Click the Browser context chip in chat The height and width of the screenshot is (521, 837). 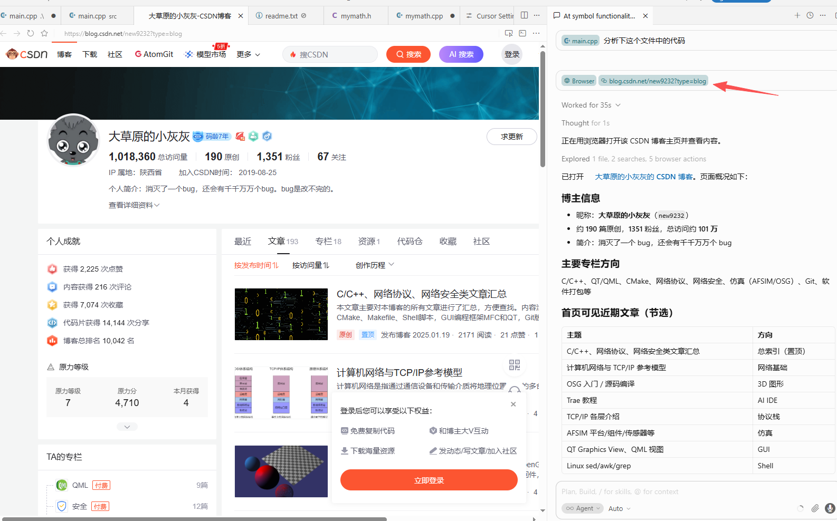click(x=579, y=81)
